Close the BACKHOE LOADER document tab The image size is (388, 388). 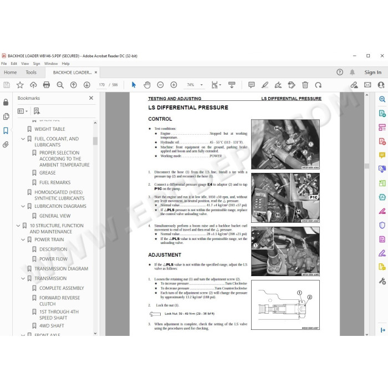click(x=96, y=72)
